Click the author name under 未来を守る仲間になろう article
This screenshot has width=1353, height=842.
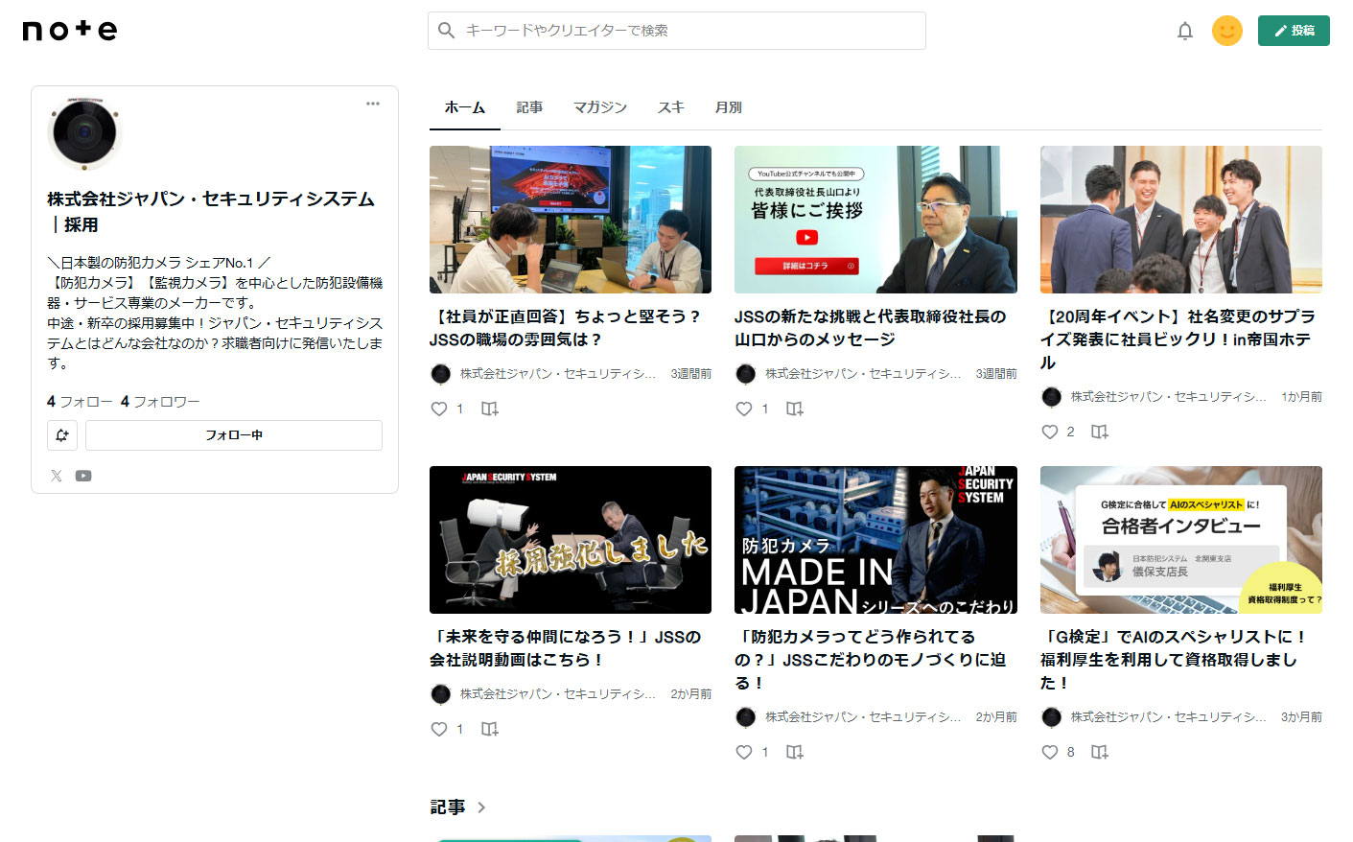(x=557, y=694)
